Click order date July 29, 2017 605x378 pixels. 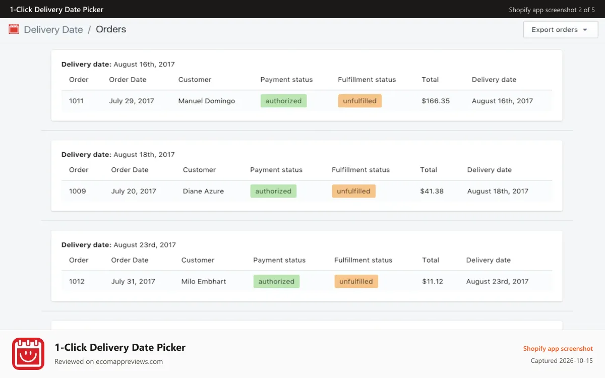[132, 101]
